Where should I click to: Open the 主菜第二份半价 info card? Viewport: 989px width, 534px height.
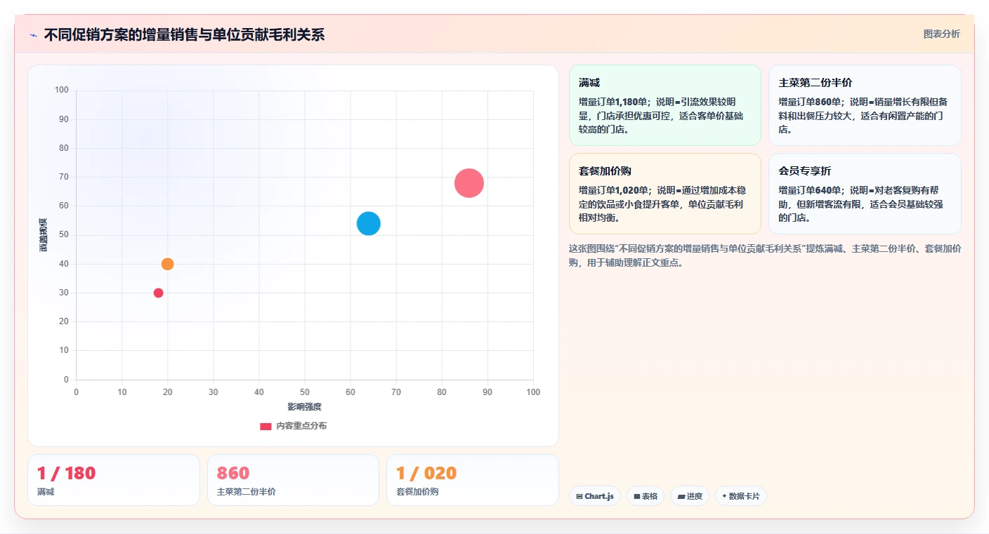tap(865, 105)
